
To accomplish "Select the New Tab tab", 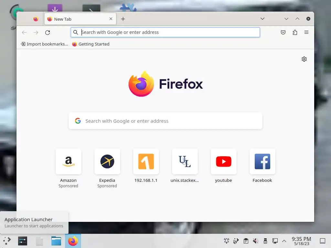I will click(x=80, y=19).
